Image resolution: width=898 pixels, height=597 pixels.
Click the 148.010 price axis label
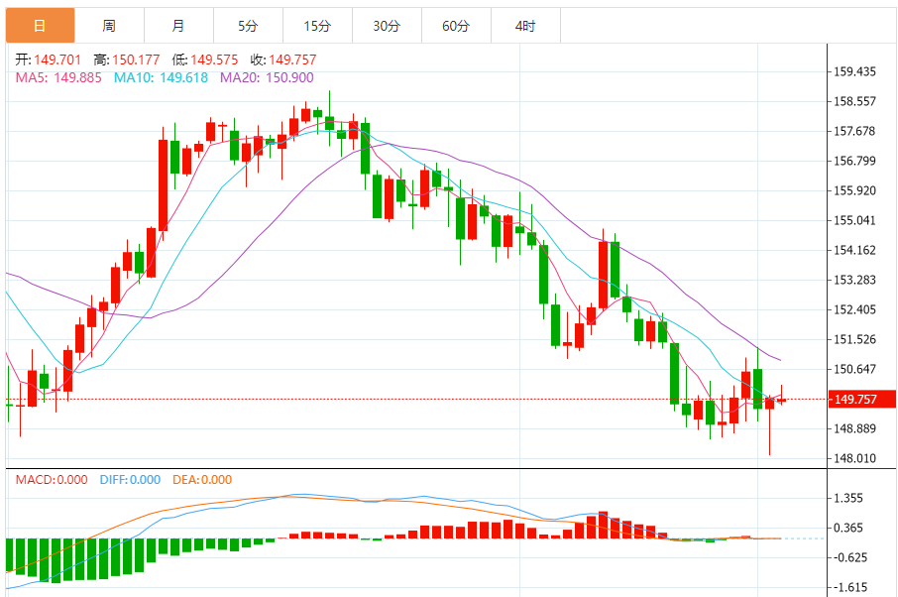[854, 458]
